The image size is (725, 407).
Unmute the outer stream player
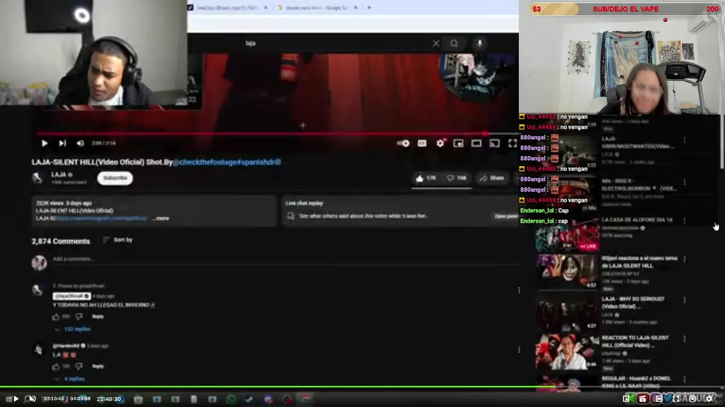coord(32,399)
